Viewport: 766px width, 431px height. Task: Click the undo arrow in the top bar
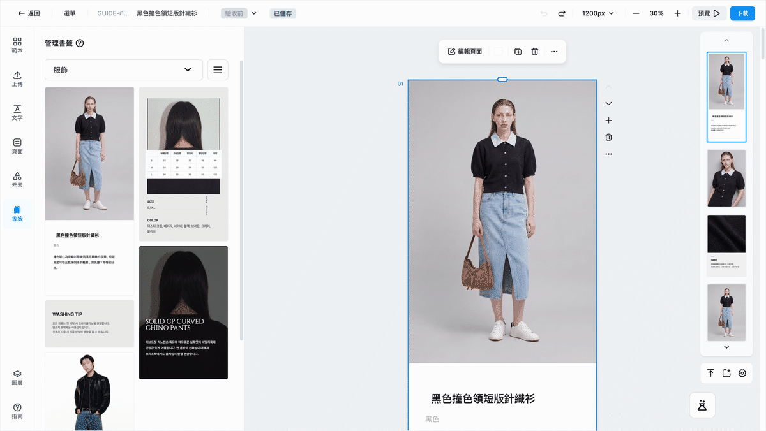544,13
